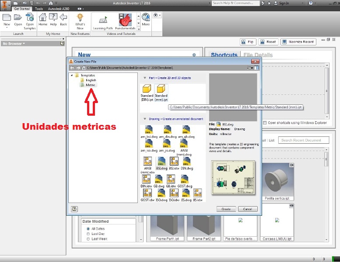Screen dimensions: 340x262
Task: Collapse the Drawing – Create an annotated document section
Action: click(145, 119)
